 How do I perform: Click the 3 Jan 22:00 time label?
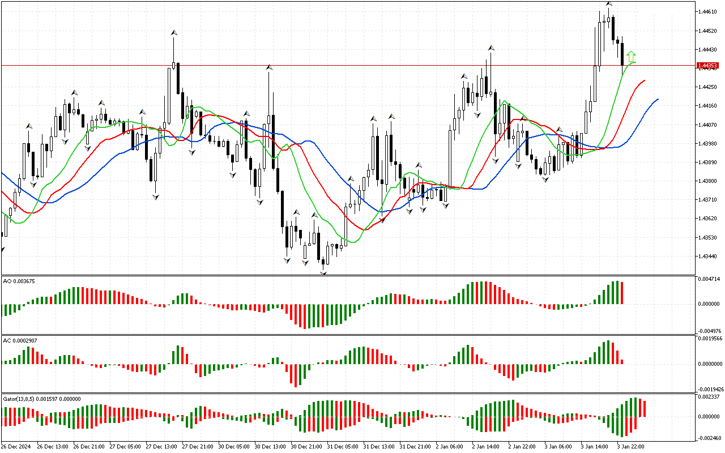coord(630,447)
